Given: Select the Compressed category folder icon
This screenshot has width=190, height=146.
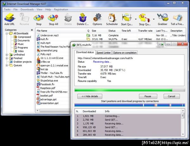Looking at the screenshot, I should [15, 37].
